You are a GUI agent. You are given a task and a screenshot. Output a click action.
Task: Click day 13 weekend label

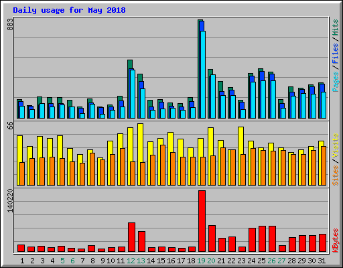(141, 261)
